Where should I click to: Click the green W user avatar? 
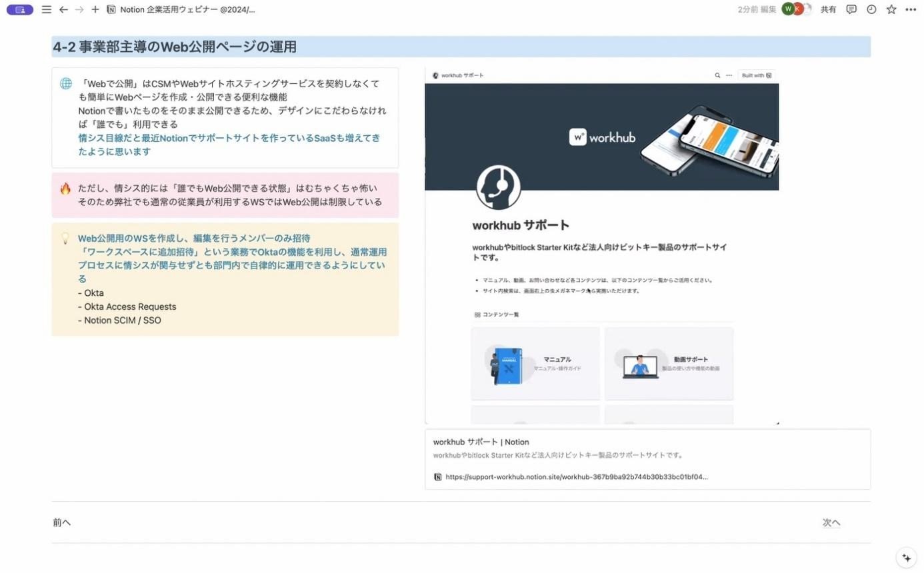click(788, 9)
